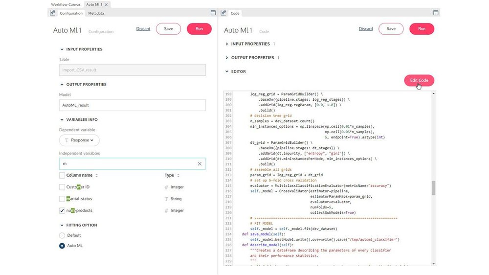Click the Customer ID column name
Image resolution: width=489 pixels, height=275 pixels.
[78, 187]
